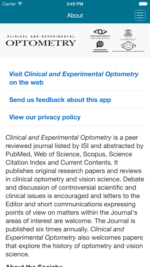Tap the Hong Kong Society of Professional Optometrists logo
The height and width of the screenshot is (267, 150).
point(100,46)
